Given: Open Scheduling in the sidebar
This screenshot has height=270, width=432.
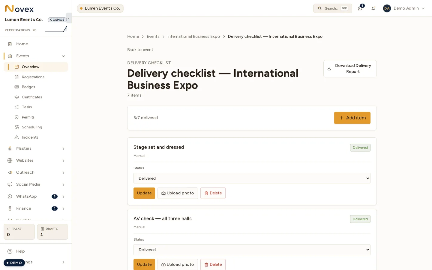Looking at the screenshot, I should pyautogui.click(x=36, y=127).
